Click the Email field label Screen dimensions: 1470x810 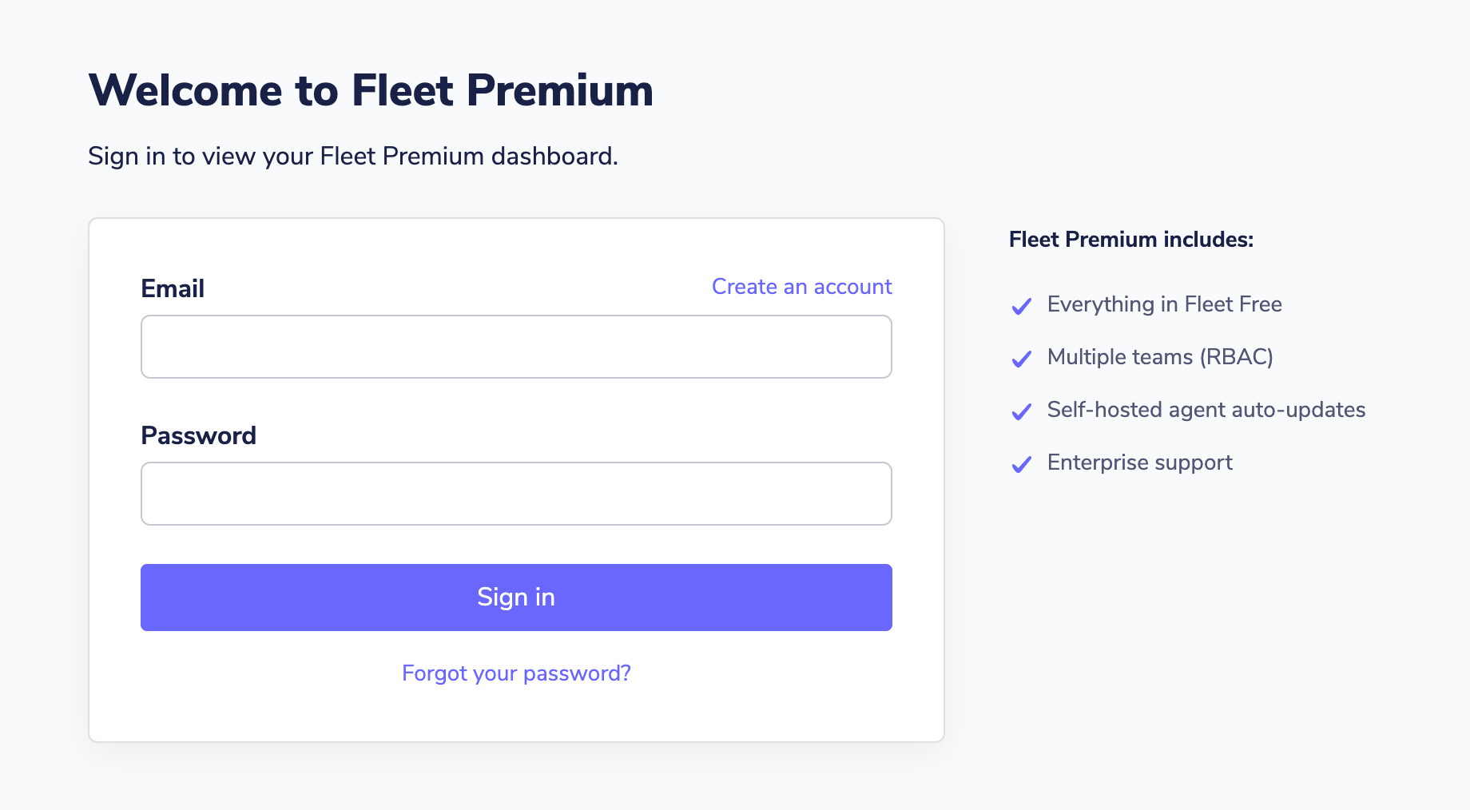[x=173, y=288]
